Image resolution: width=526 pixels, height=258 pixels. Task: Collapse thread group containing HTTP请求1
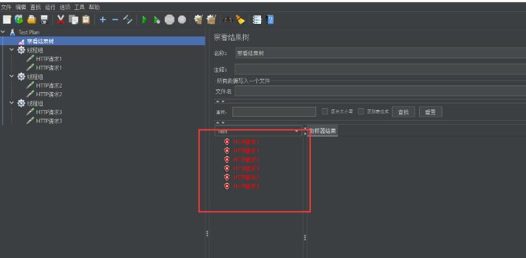pyautogui.click(x=12, y=50)
